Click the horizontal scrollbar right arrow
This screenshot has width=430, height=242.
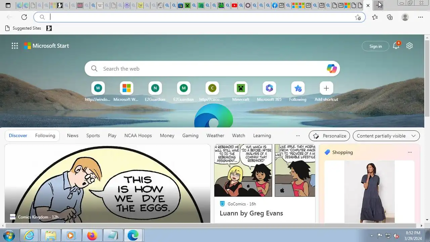tap(422, 226)
